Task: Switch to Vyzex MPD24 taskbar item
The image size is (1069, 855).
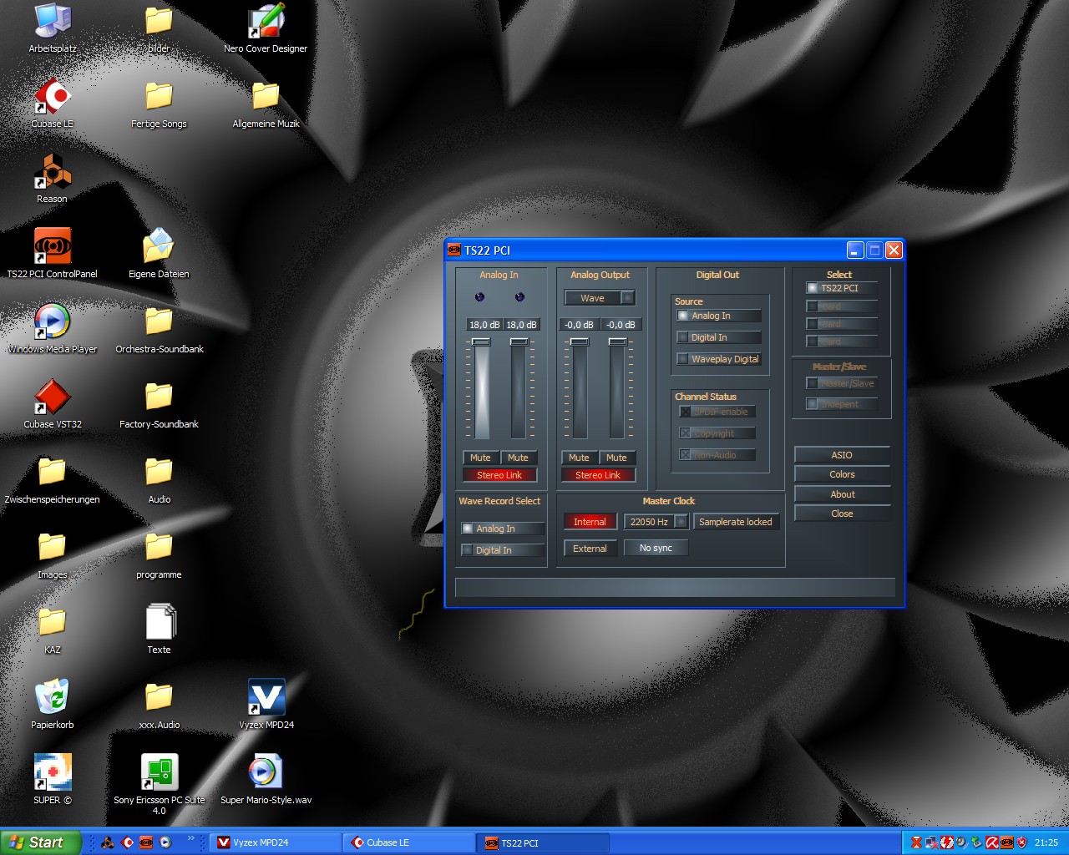Action: pos(274,842)
